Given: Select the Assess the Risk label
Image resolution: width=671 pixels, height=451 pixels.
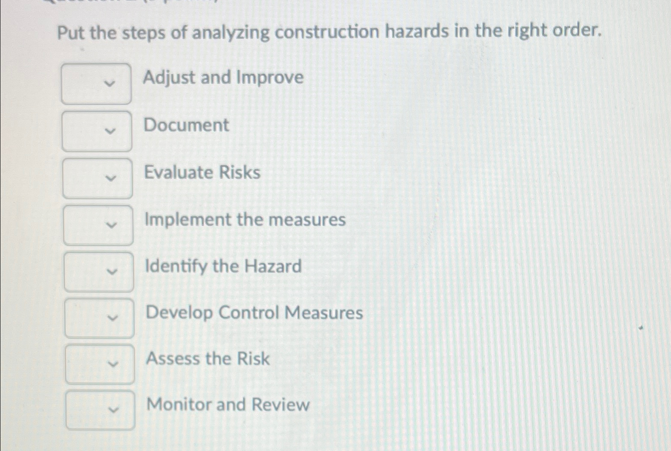Looking at the screenshot, I should pos(207,359).
